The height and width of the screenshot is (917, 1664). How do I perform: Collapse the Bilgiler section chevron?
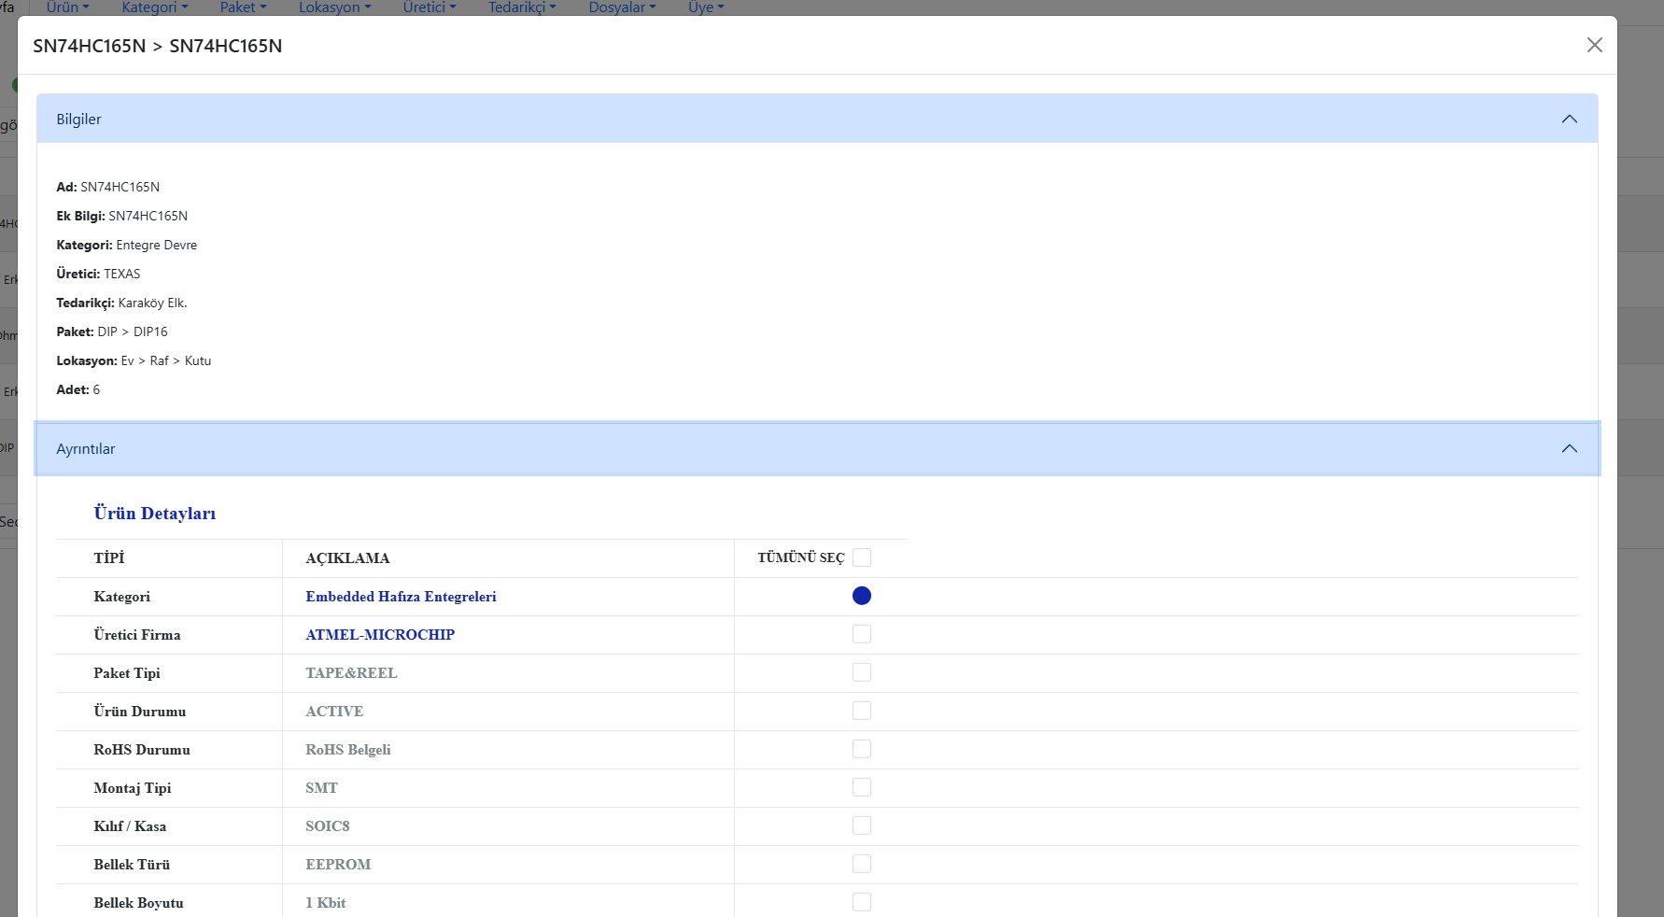[1569, 119]
